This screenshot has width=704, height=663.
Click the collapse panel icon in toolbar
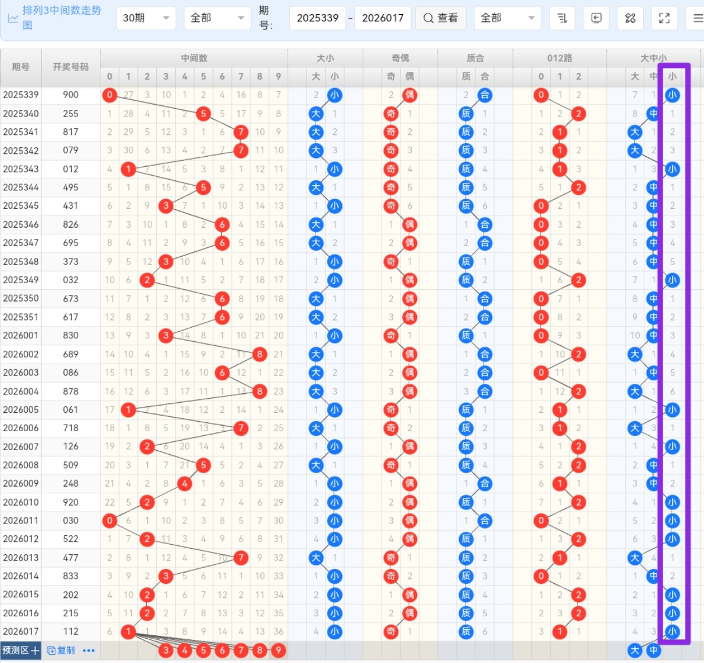coord(596,18)
